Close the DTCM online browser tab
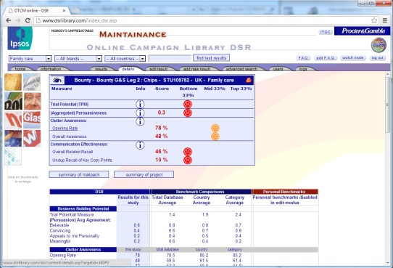Image resolution: width=393 pixels, height=268 pixels. (64, 11)
